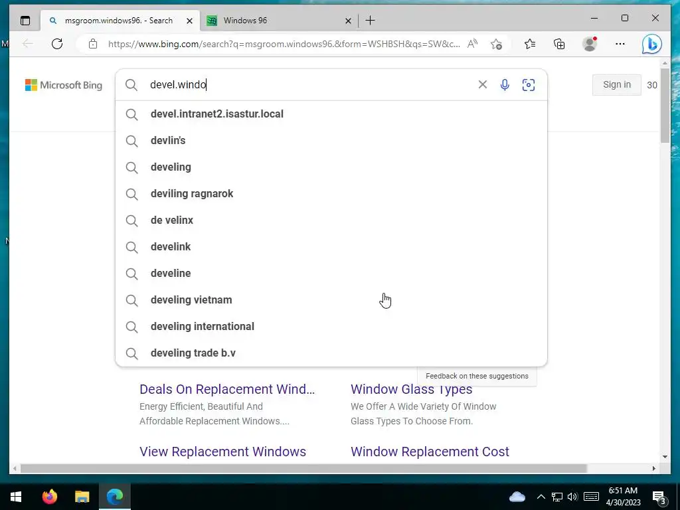This screenshot has height=510, width=680.
Task: Click the horizontal scrollbar thumb
Action: [x=303, y=468]
